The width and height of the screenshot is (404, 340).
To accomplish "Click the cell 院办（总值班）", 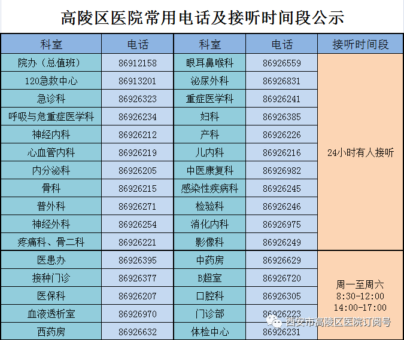I will [x=51, y=63].
